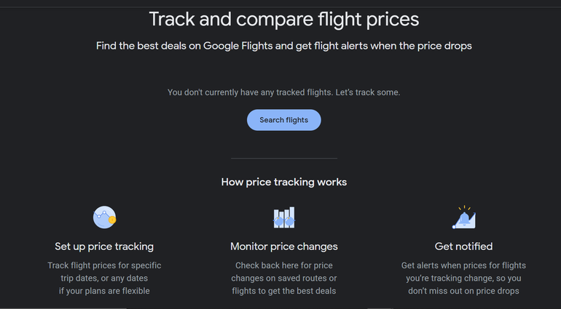Select the "Monitor price changes" heading
Image resolution: width=561 pixels, height=309 pixels.
point(283,246)
